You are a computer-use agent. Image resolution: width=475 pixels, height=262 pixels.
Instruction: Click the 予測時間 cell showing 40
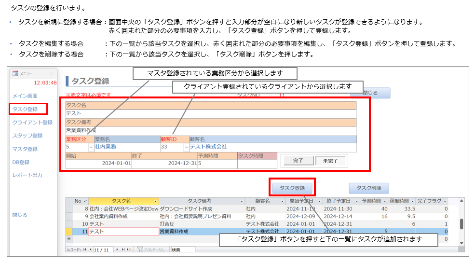tap(374, 209)
